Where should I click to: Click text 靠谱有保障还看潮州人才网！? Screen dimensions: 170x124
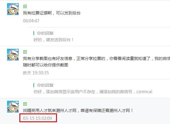click(107, 111)
